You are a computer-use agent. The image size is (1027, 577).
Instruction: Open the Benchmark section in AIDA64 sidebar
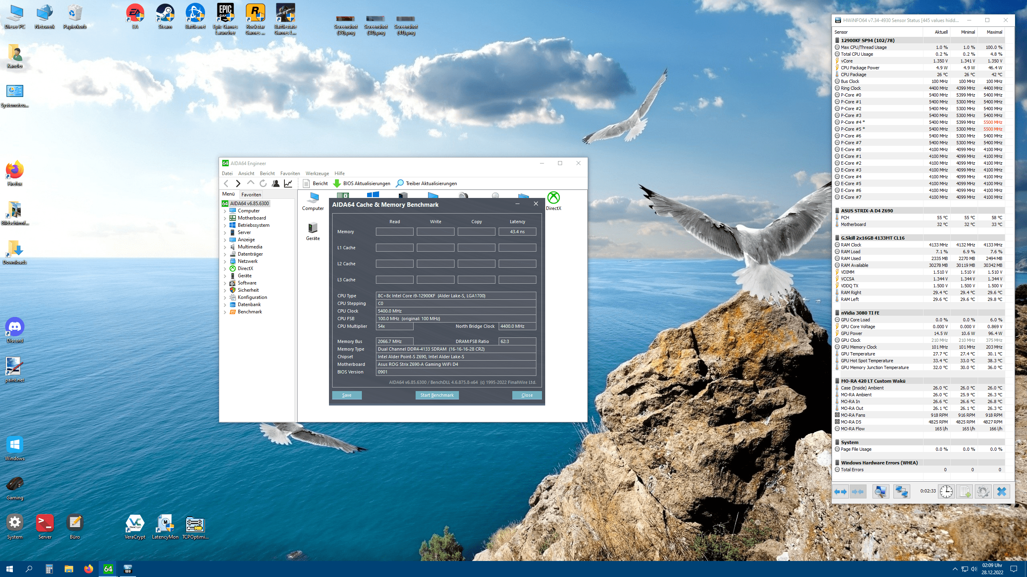pos(250,311)
